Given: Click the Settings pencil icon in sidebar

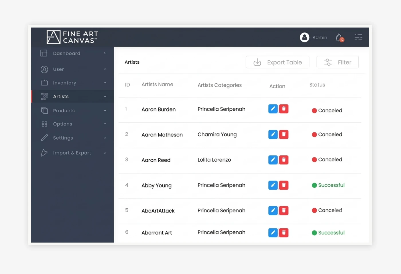Looking at the screenshot, I should (x=44, y=138).
